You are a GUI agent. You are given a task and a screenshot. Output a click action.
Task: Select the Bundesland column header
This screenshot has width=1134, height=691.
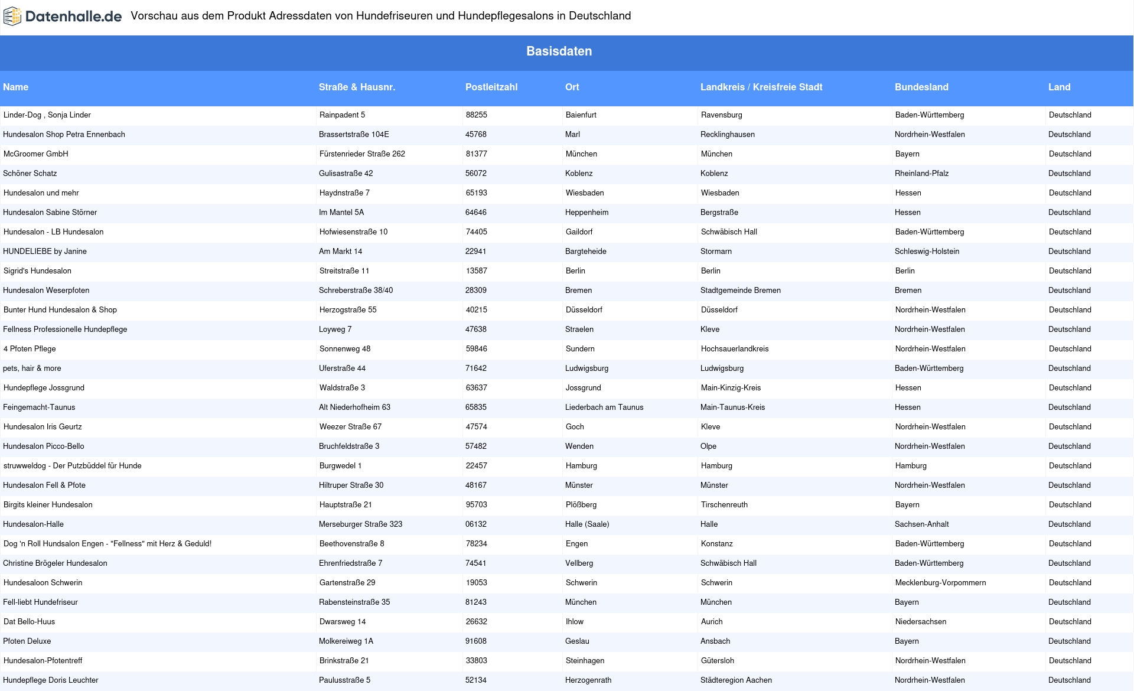pyautogui.click(x=921, y=87)
